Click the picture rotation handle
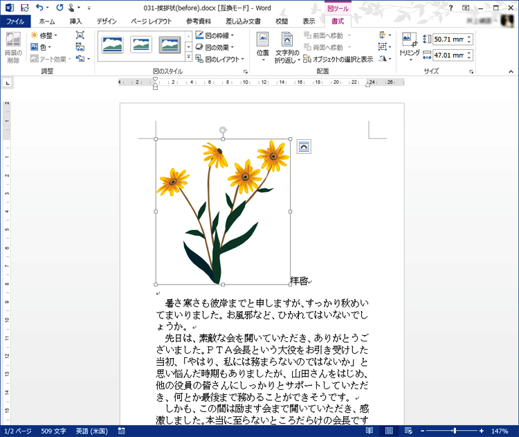The width and height of the screenshot is (519, 437). pos(223,130)
